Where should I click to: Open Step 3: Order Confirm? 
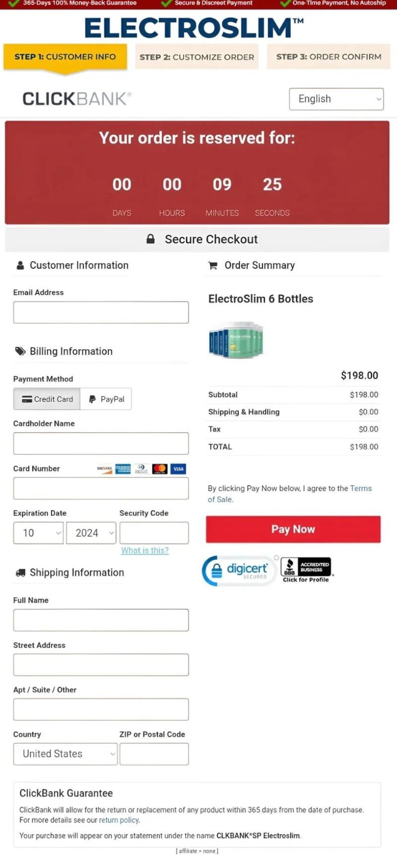coord(328,57)
